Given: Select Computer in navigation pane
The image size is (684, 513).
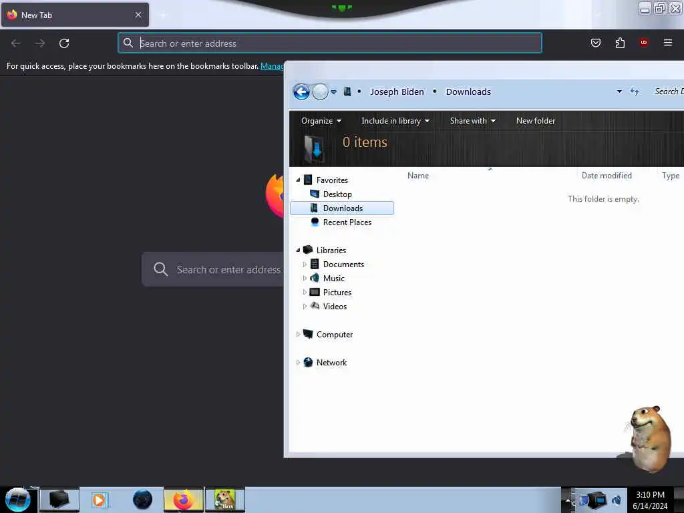Looking at the screenshot, I should 335,335.
